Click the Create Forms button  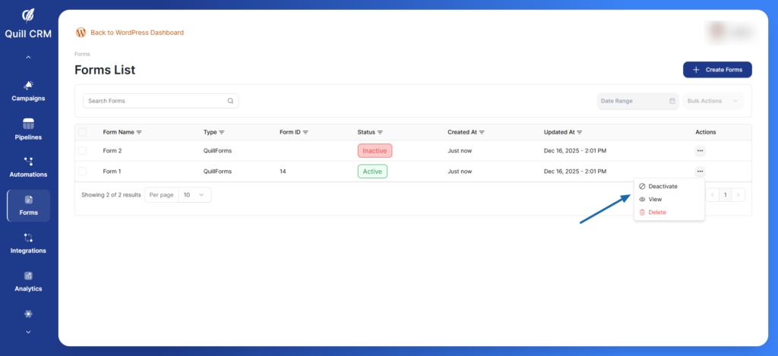coord(717,70)
